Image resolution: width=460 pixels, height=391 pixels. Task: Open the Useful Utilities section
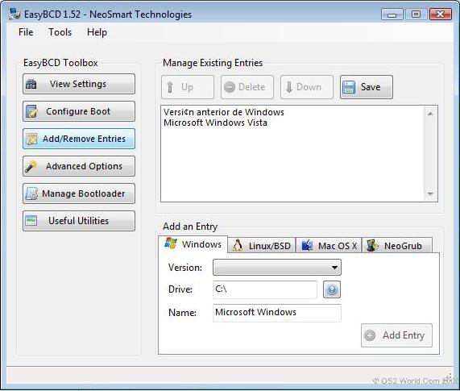pos(79,221)
